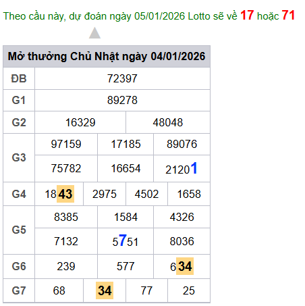The width and height of the screenshot is (305, 306).
Task: Click the G6 row label
Action: point(19,266)
